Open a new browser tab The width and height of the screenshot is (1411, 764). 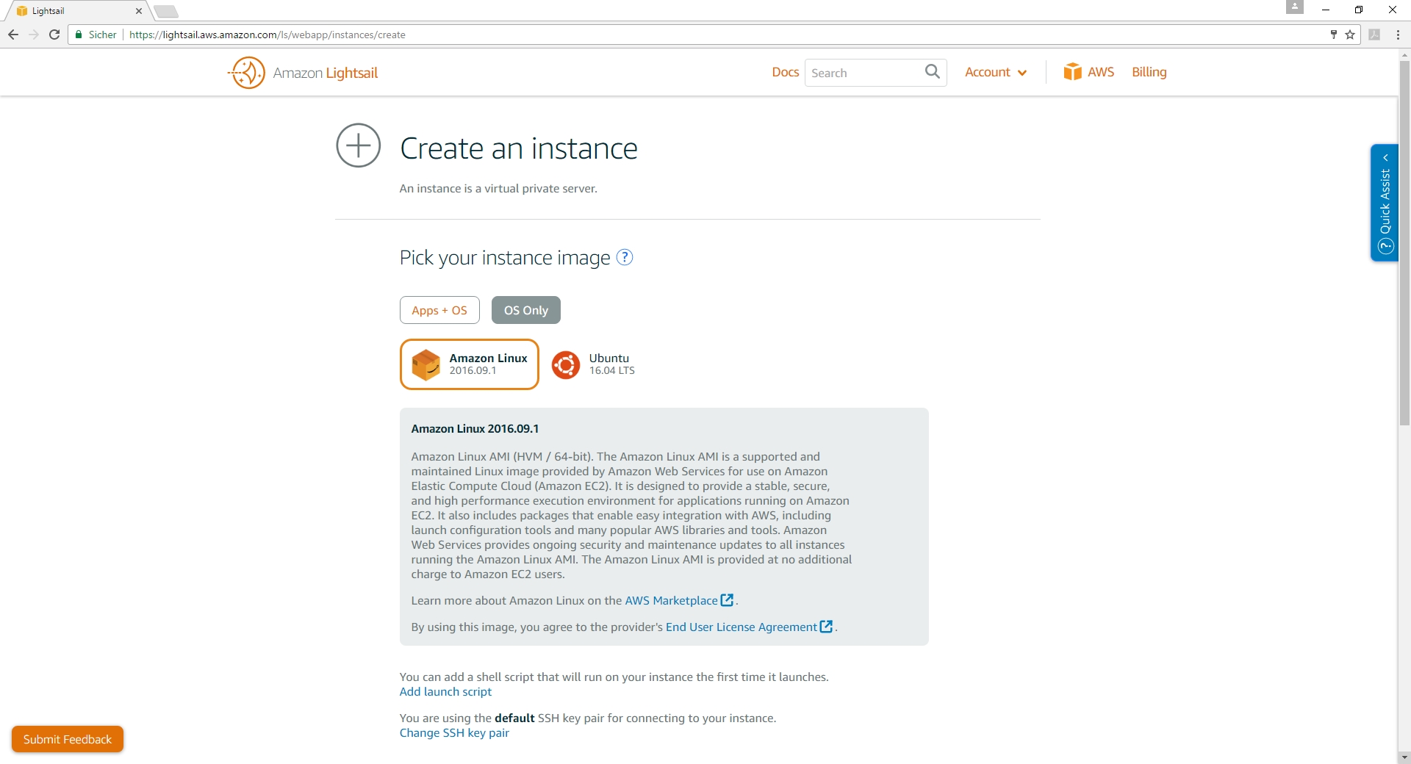(166, 11)
